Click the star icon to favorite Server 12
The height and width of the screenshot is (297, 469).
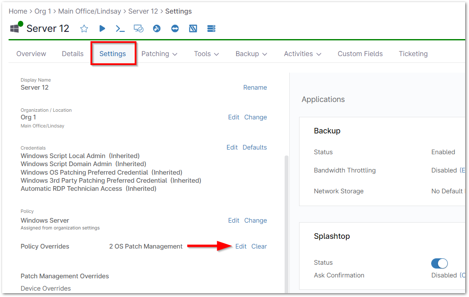coord(84,28)
